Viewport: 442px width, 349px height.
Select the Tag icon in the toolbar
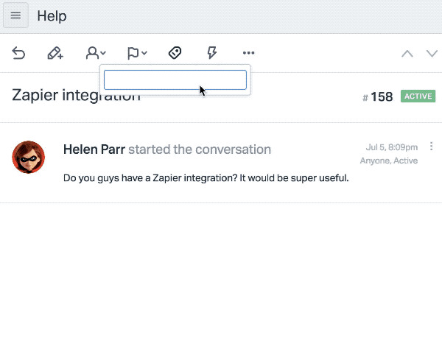[x=175, y=53]
